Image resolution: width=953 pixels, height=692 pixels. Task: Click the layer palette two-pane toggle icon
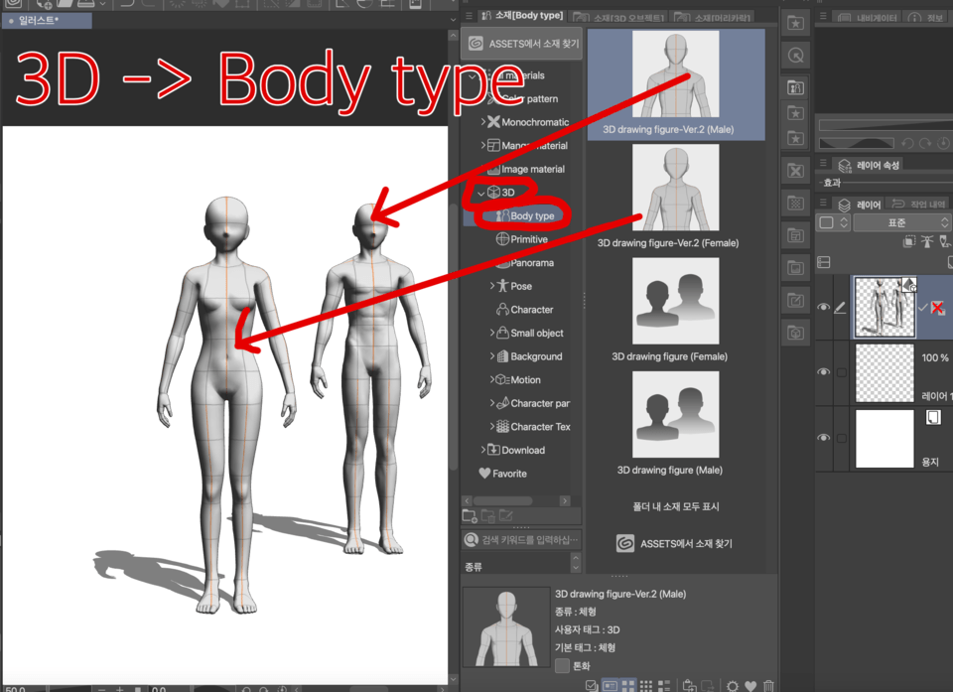click(x=824, y=262)
